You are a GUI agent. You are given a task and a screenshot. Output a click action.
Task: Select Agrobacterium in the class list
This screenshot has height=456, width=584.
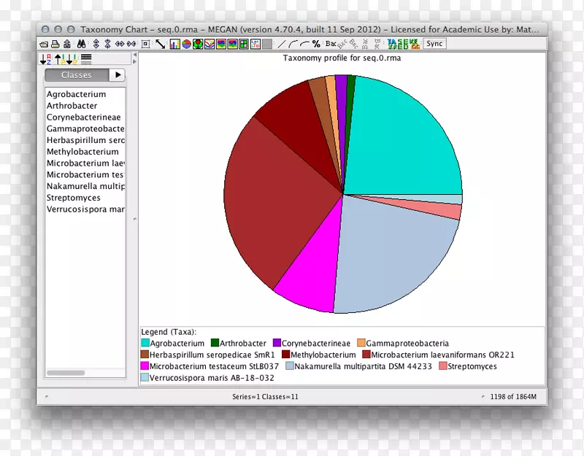76,94
